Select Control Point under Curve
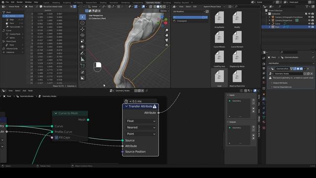The width and height of the screenshot is (316, 178). pos(13,34)
